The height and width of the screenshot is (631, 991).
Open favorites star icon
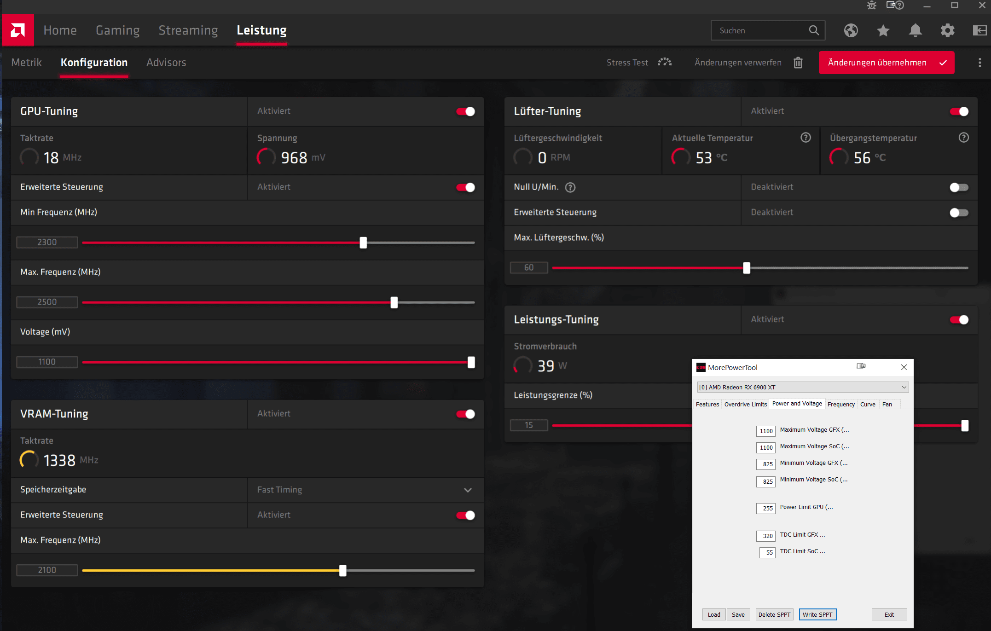coord(883,30)
